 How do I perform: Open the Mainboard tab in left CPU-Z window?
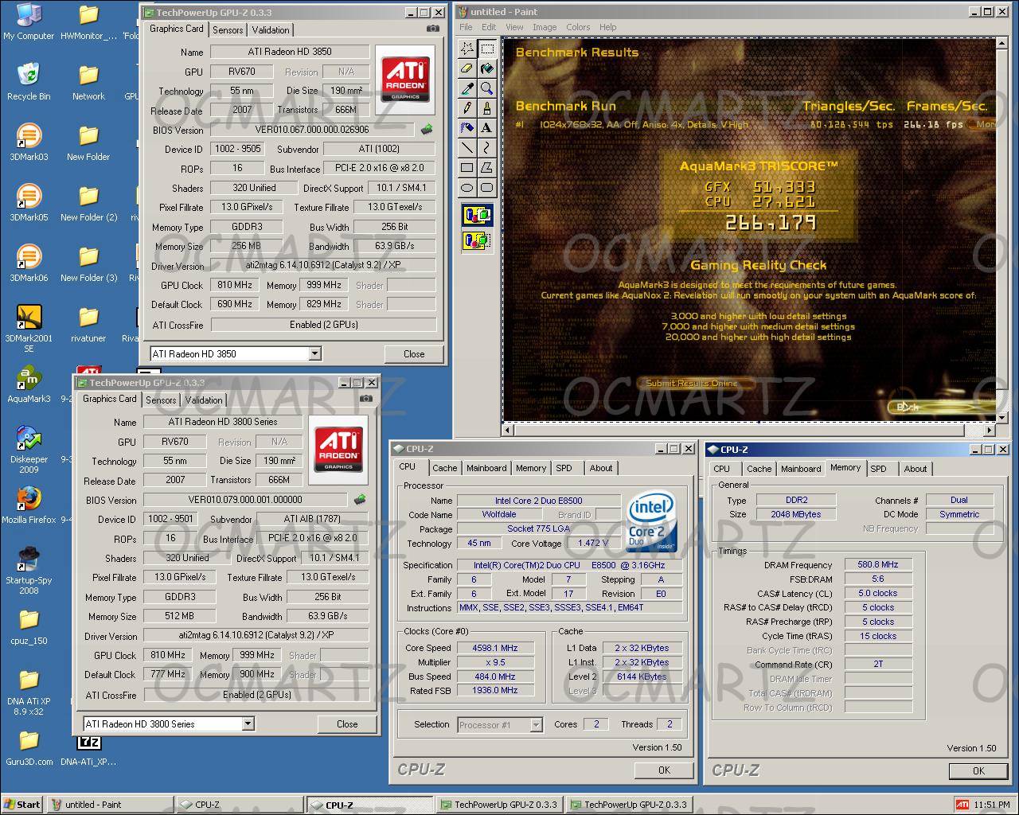(486, 469)
